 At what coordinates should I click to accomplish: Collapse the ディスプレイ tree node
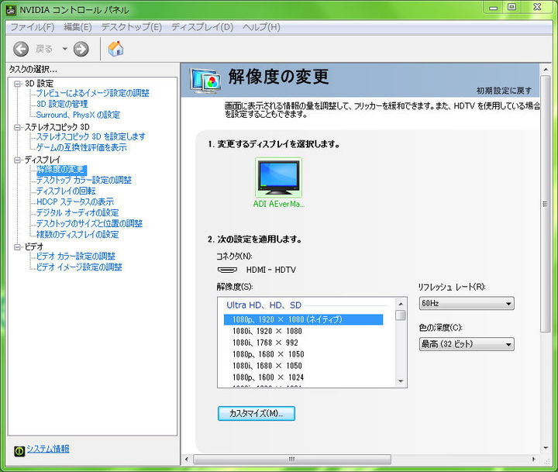(17, 160)
